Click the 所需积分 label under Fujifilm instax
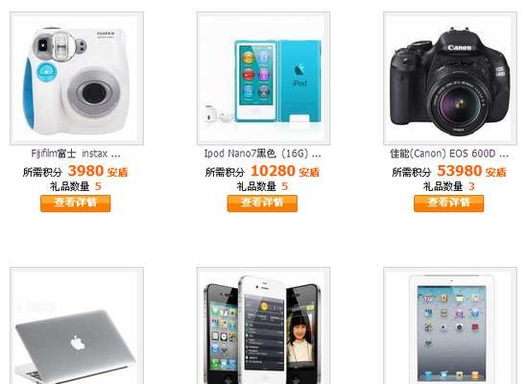The width and height of the screenshot is (527, 384). point(42,172)
